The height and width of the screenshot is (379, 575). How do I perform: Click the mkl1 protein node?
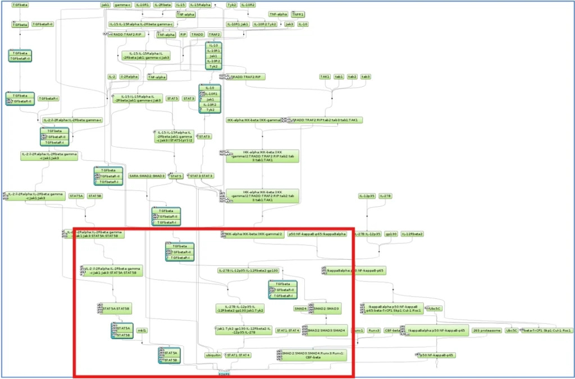pyautogui.click(x=142, y=331)
